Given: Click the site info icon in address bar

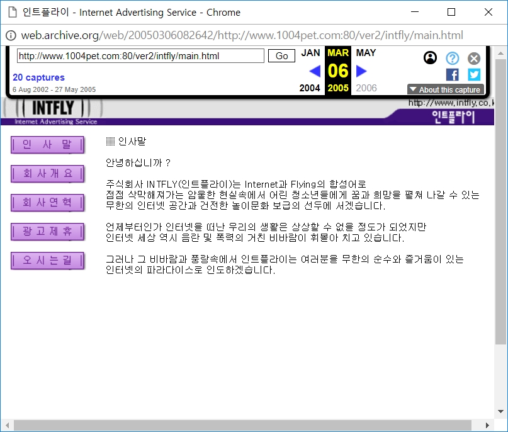Looking at the screenshot, I should click(11, 35).
